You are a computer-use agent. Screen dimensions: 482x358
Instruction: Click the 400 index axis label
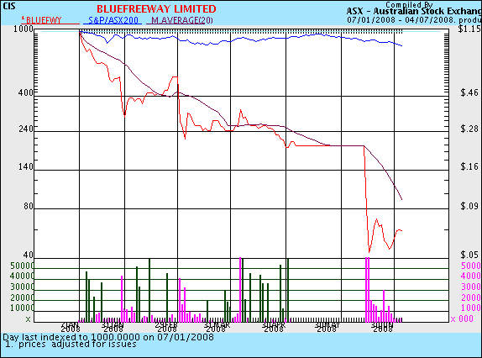(25, 92)
